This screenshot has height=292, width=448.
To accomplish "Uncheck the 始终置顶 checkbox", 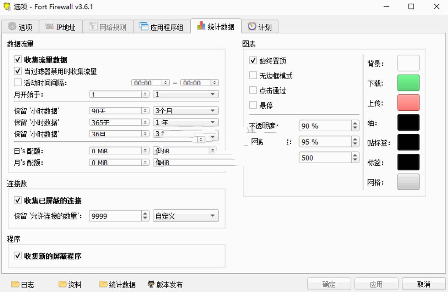I will pyautogui.click(x=253, y=61).
